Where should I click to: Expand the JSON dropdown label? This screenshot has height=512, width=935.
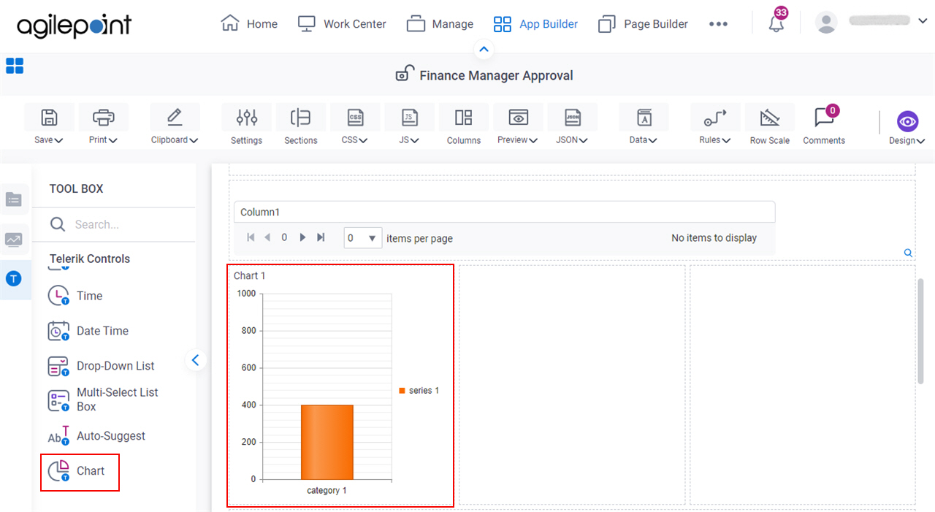(x=573, y=140)
